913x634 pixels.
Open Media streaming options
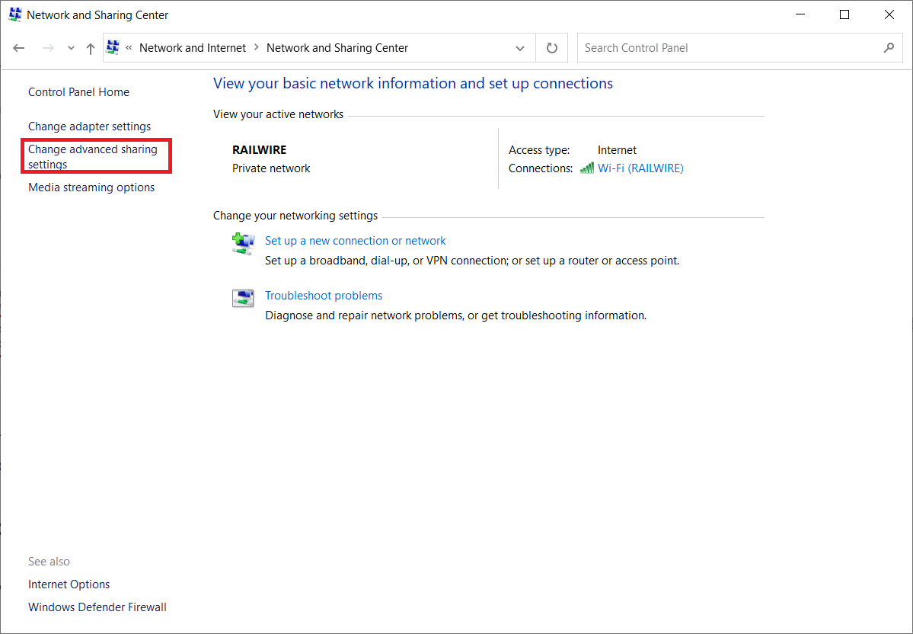click(91, 187)
